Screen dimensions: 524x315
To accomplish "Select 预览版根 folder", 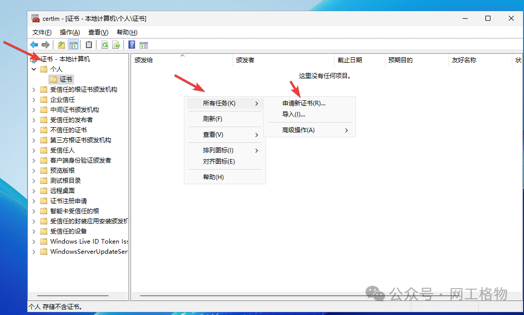I will [57, 170].
